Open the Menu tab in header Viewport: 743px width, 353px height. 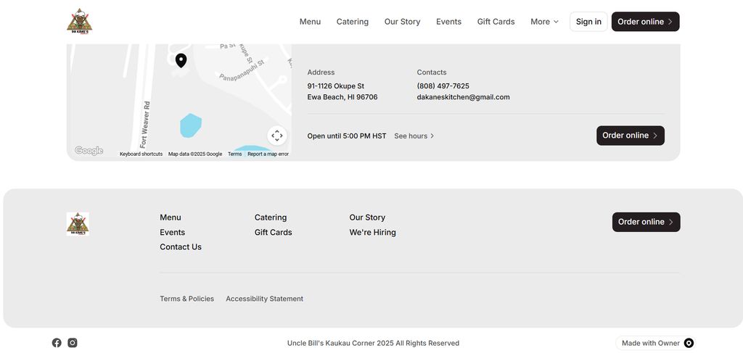(310, 22)
